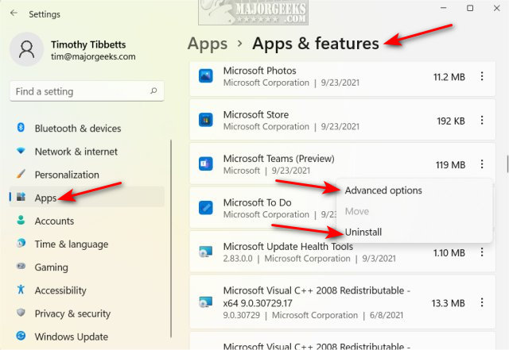Open Time & language globe icon

[x=21, y=244]
